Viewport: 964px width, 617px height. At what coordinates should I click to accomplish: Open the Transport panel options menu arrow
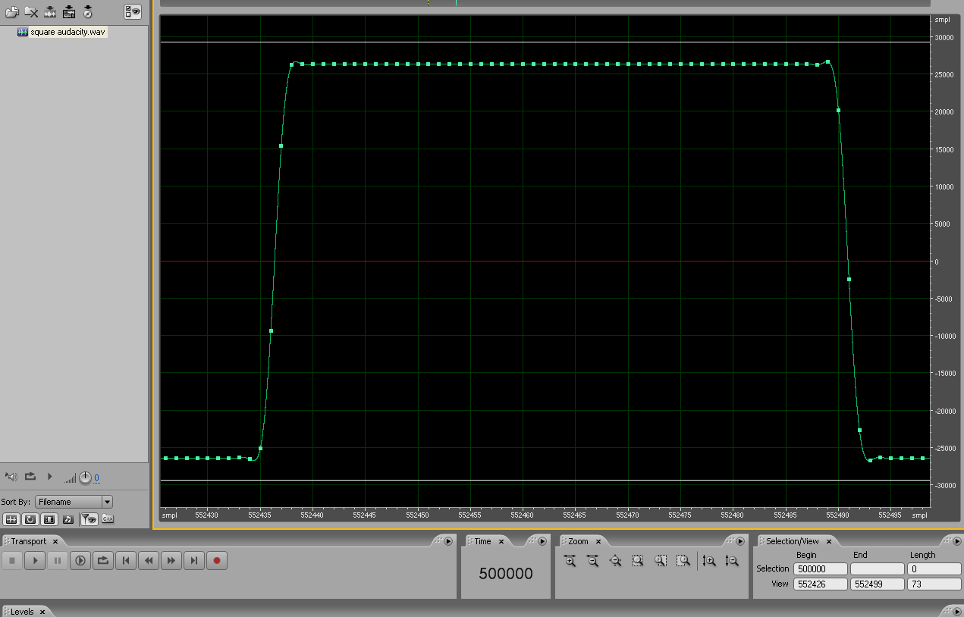(447, 541)
